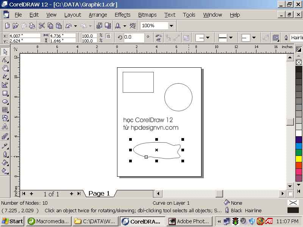Viewport: 303px width, 227px height.
Task: Select the rectangle shape on the page
Action: click(x=138, y=82)
